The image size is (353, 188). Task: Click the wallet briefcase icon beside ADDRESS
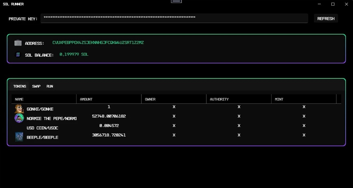click(18, 42)
